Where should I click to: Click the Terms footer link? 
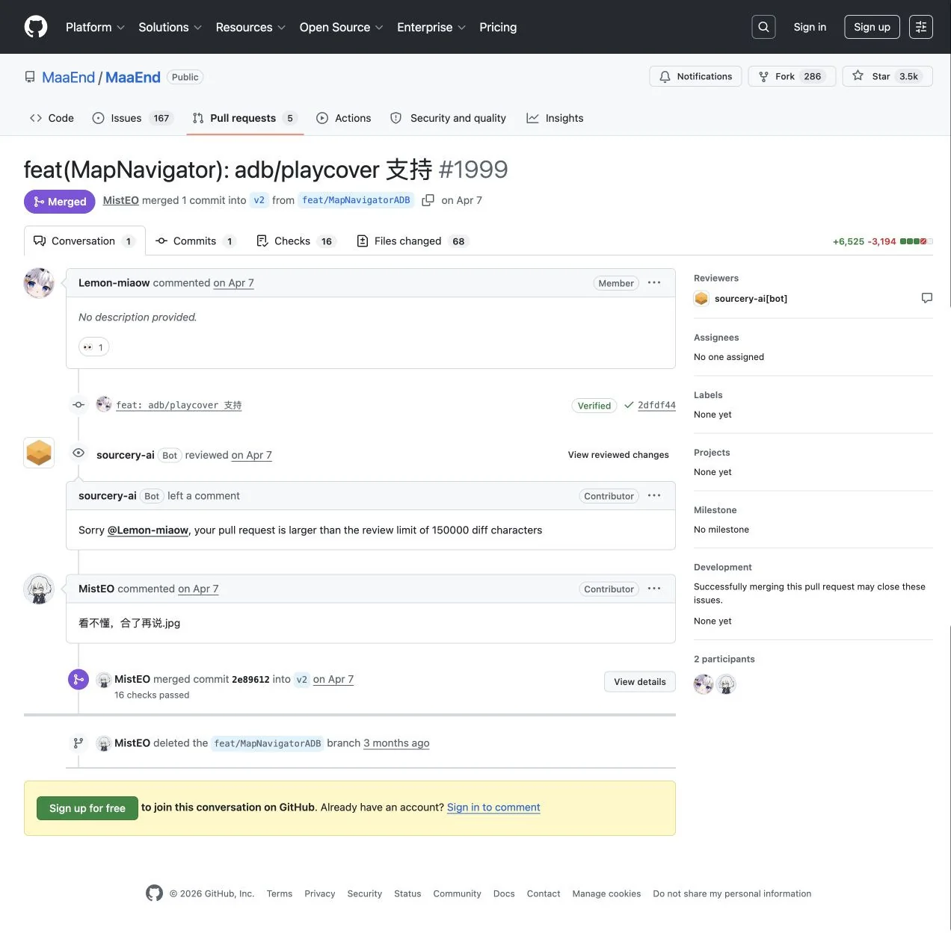280,893
